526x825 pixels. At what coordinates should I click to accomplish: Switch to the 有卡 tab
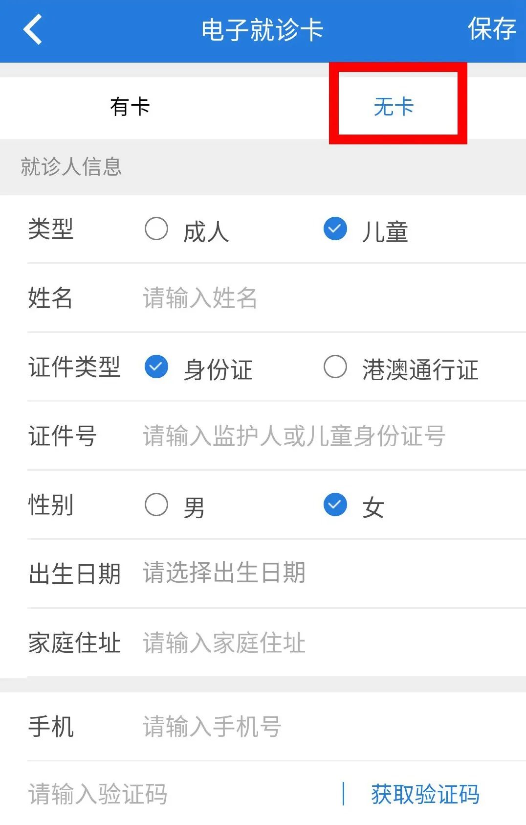130,107
